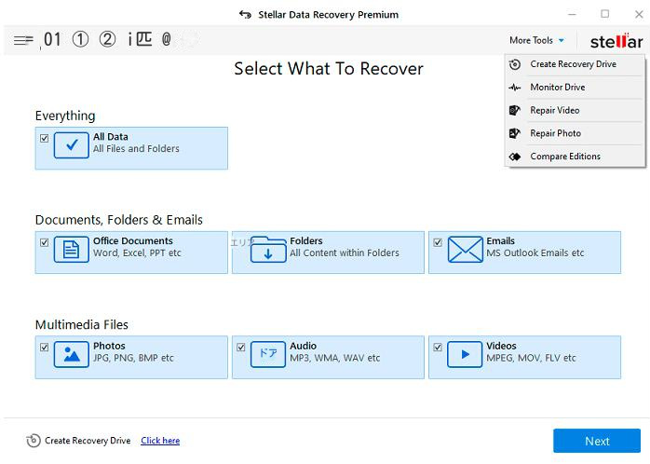Click the "01" toolbar icon
The width and height of the screenshot is (650, 464).
point(52,40)
